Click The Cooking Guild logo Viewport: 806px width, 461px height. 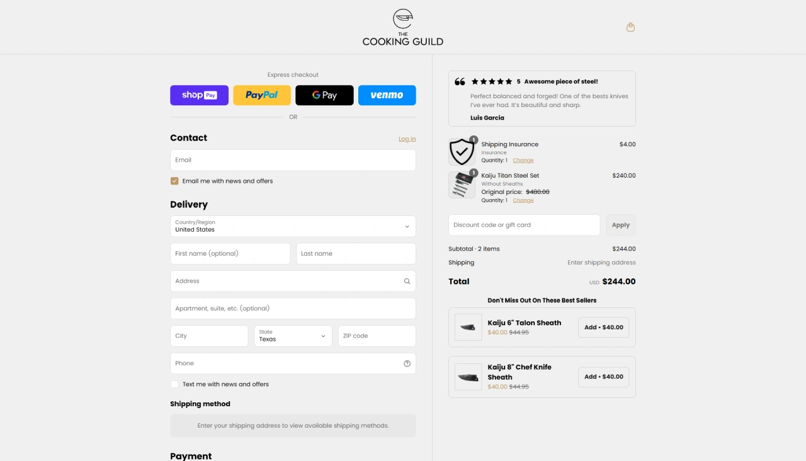point(403,28)
